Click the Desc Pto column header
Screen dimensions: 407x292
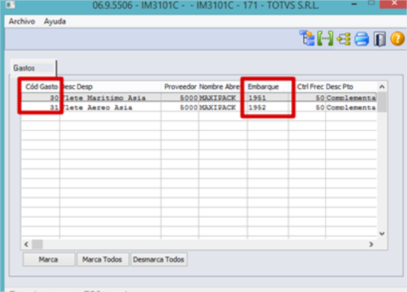(x=351, y=87)
